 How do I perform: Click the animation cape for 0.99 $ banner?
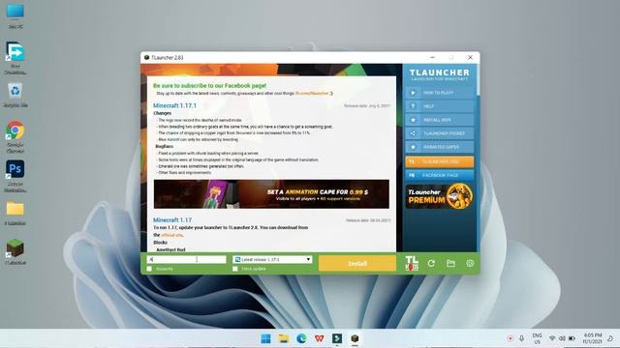271,194
